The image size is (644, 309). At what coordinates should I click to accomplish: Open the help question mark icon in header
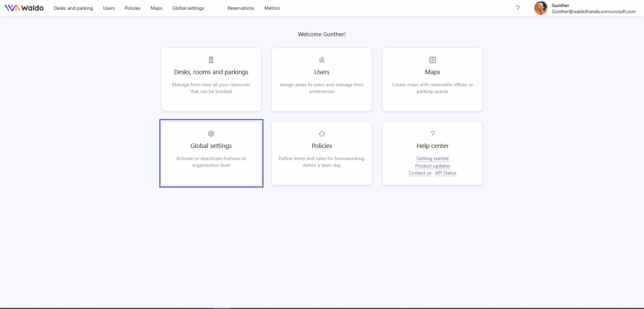(x=517, y=8)
